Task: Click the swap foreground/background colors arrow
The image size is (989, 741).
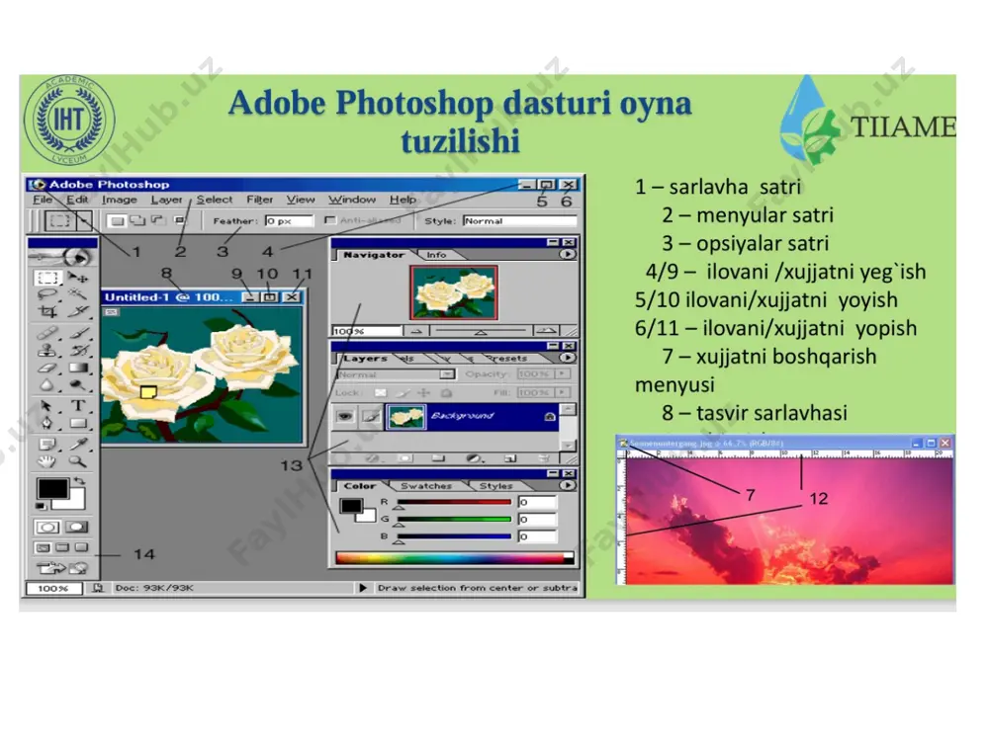Action: pyautogui.click(x=79, y=481)
